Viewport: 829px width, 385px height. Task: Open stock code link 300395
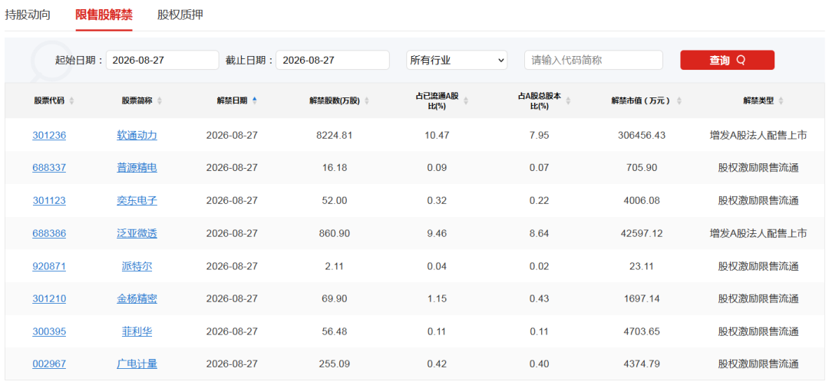coord(49,331)
